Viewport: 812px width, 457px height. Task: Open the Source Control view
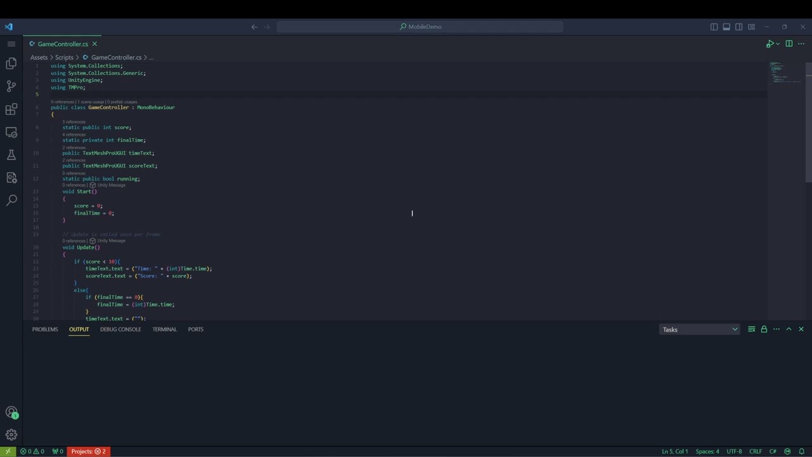coord(11,86)
